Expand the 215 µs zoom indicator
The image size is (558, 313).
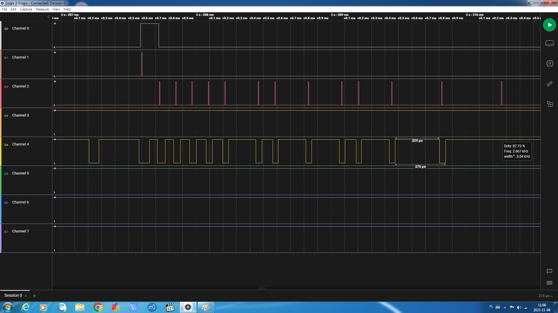(x=545, y=296)
